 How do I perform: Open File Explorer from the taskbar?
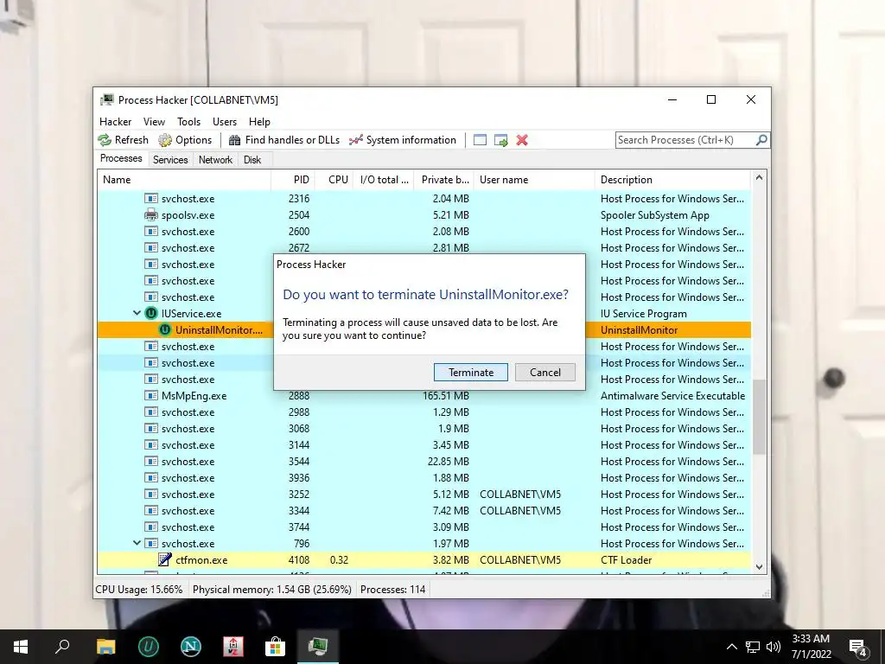click(105, 647)
